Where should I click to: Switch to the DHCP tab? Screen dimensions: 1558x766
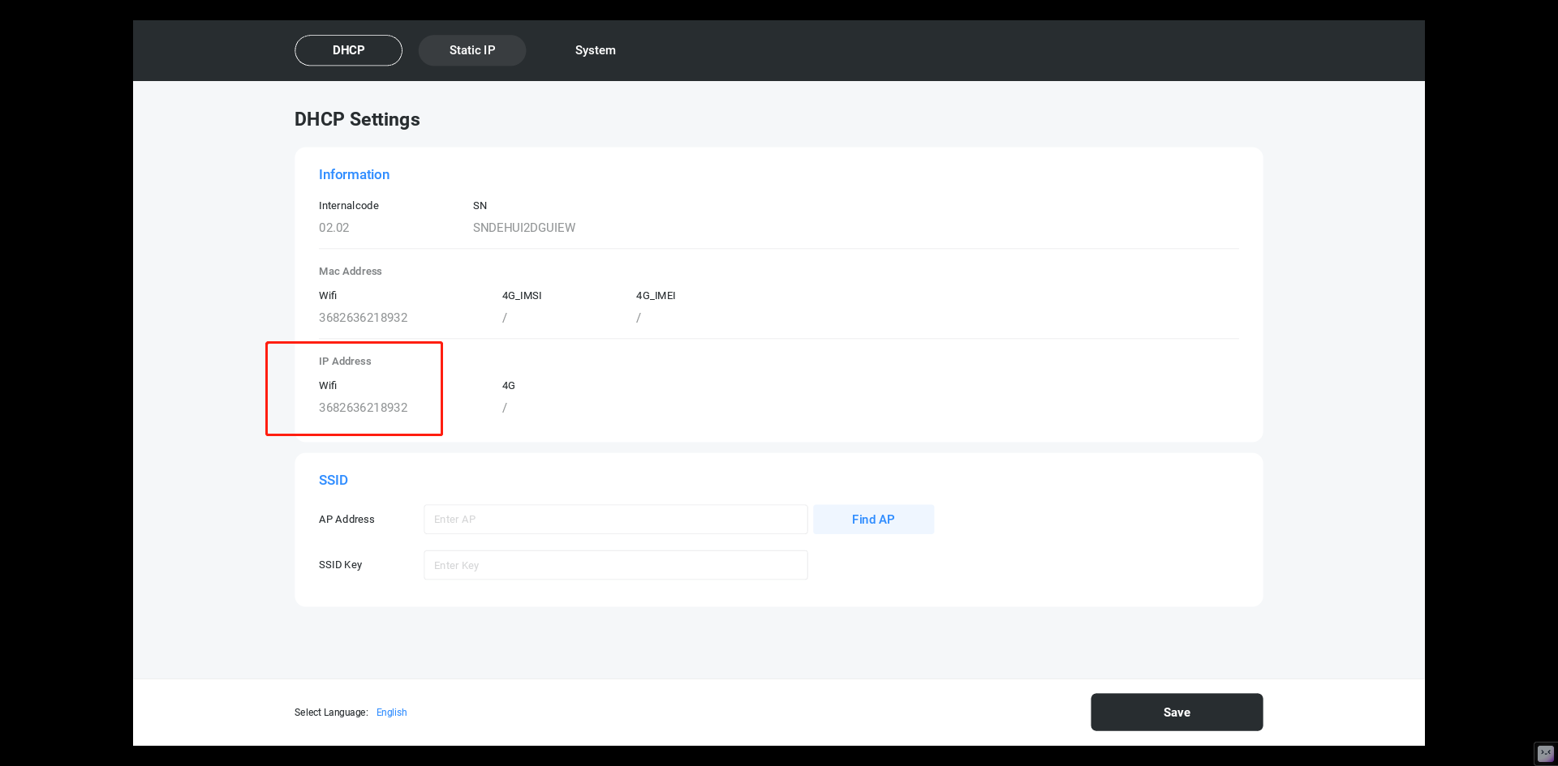[348, 50]
